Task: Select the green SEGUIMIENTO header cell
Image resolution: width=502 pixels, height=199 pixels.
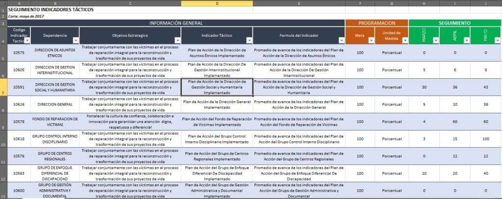Action: tap(455, 23)
